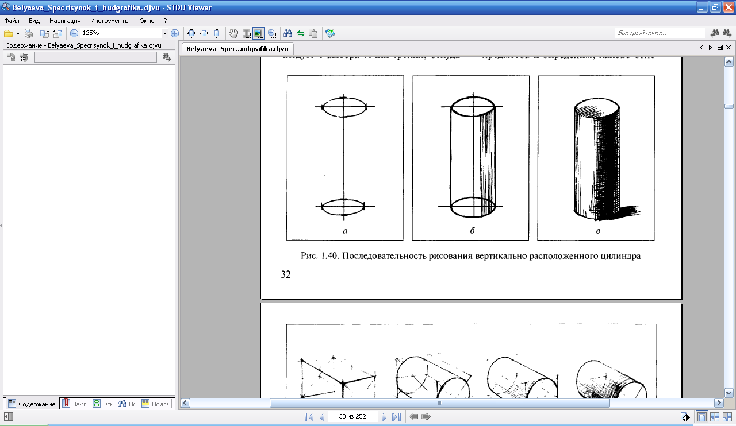This screenshot has height=426, width=736.
Task: Fit page width icon
Action: coord(204,33)
